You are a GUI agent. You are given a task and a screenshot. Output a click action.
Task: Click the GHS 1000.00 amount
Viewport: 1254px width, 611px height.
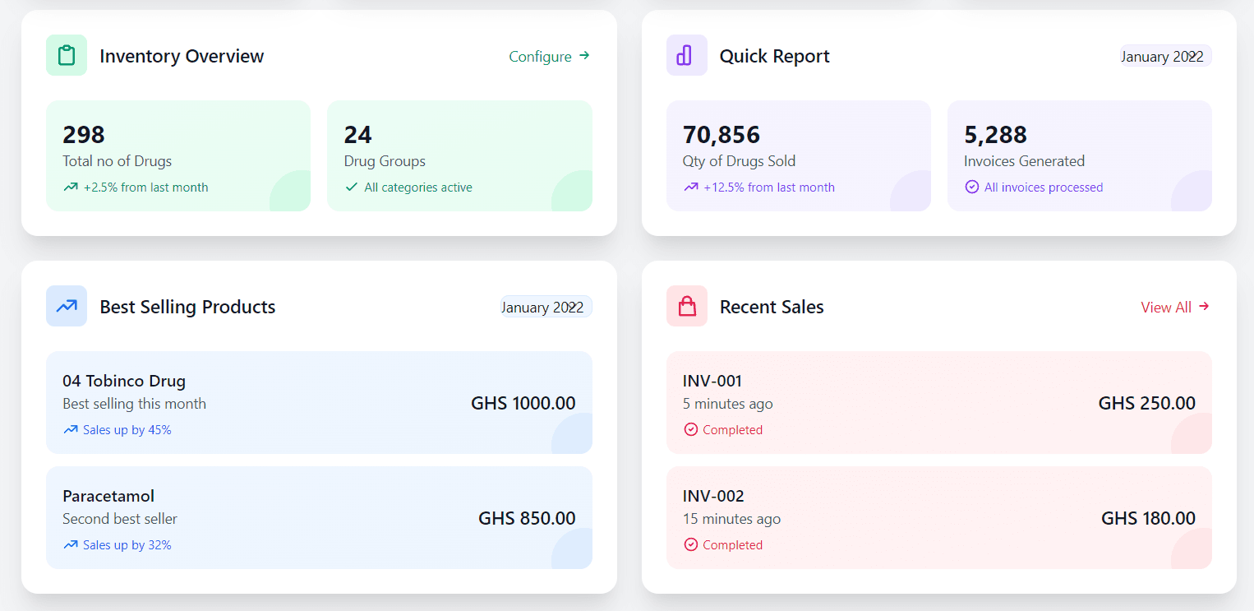coord(523,403)
